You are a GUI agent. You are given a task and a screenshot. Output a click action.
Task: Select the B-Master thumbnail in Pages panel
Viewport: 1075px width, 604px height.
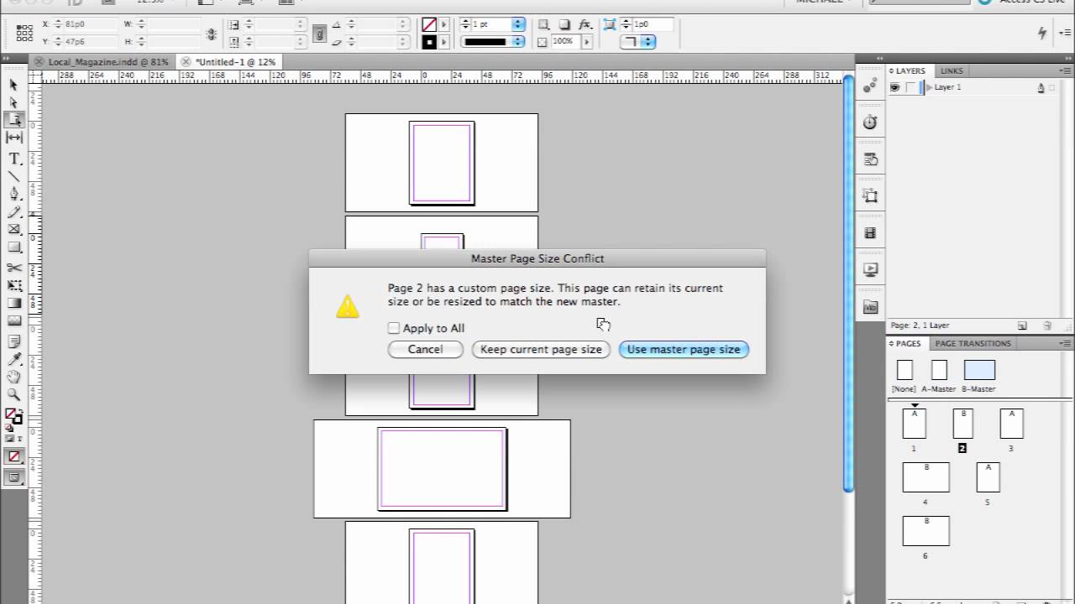click(979, 370)
